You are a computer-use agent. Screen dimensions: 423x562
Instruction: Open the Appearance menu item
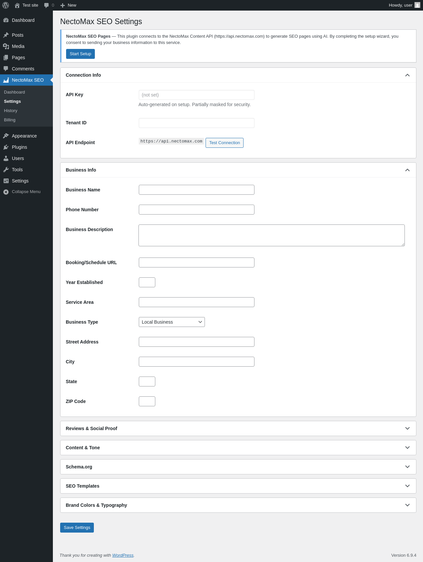(24, 136)
